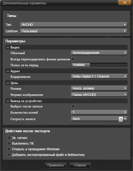Open the Тип AVCHD dropdown
133x171 pixels.
(x=74, y=25)
